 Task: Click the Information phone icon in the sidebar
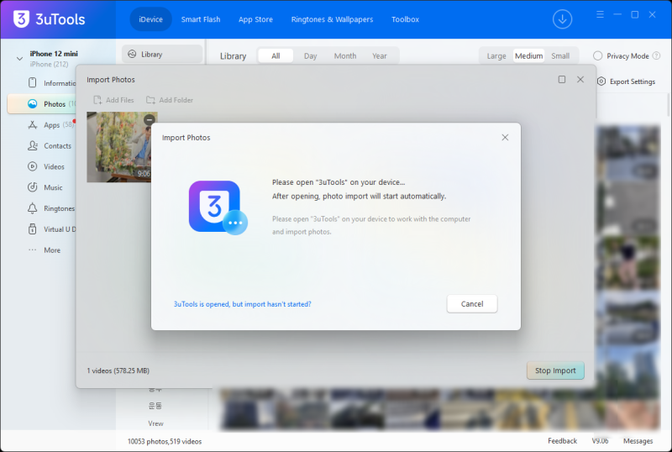33,83
